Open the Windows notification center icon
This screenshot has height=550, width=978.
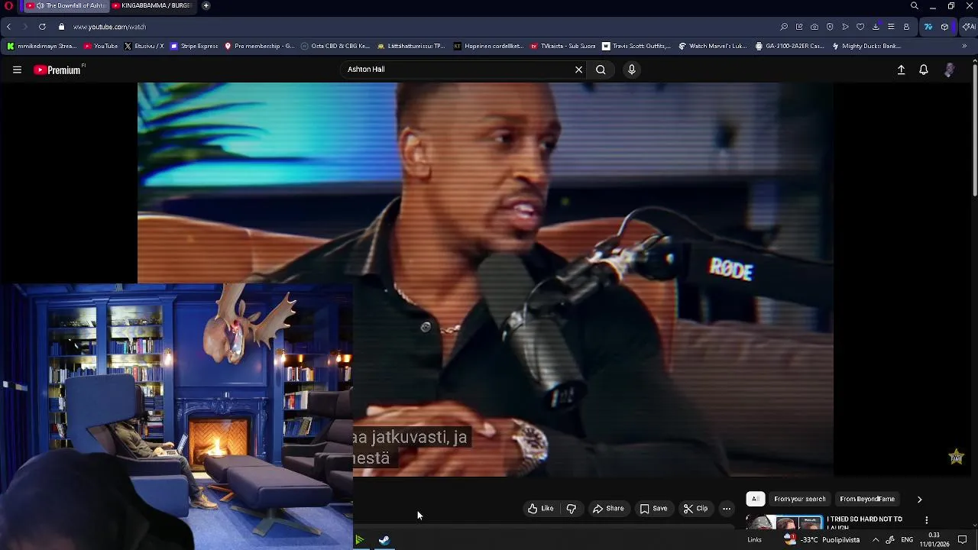pos(963,540)
